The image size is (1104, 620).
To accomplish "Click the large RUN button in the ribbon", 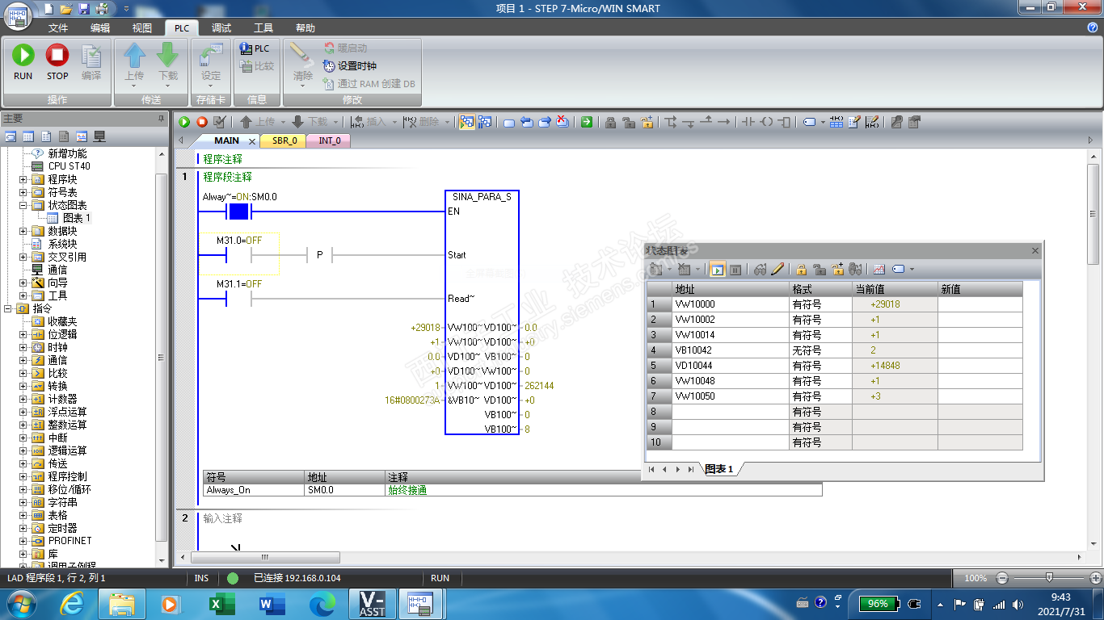I will (23, 62).
